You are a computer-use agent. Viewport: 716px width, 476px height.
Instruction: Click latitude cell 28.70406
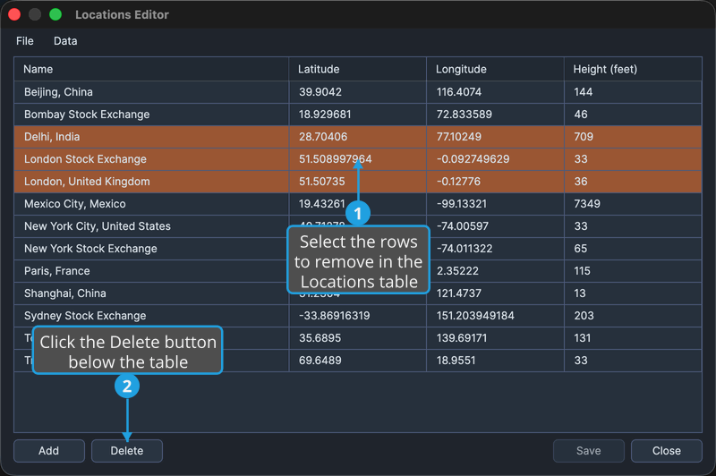357,137
